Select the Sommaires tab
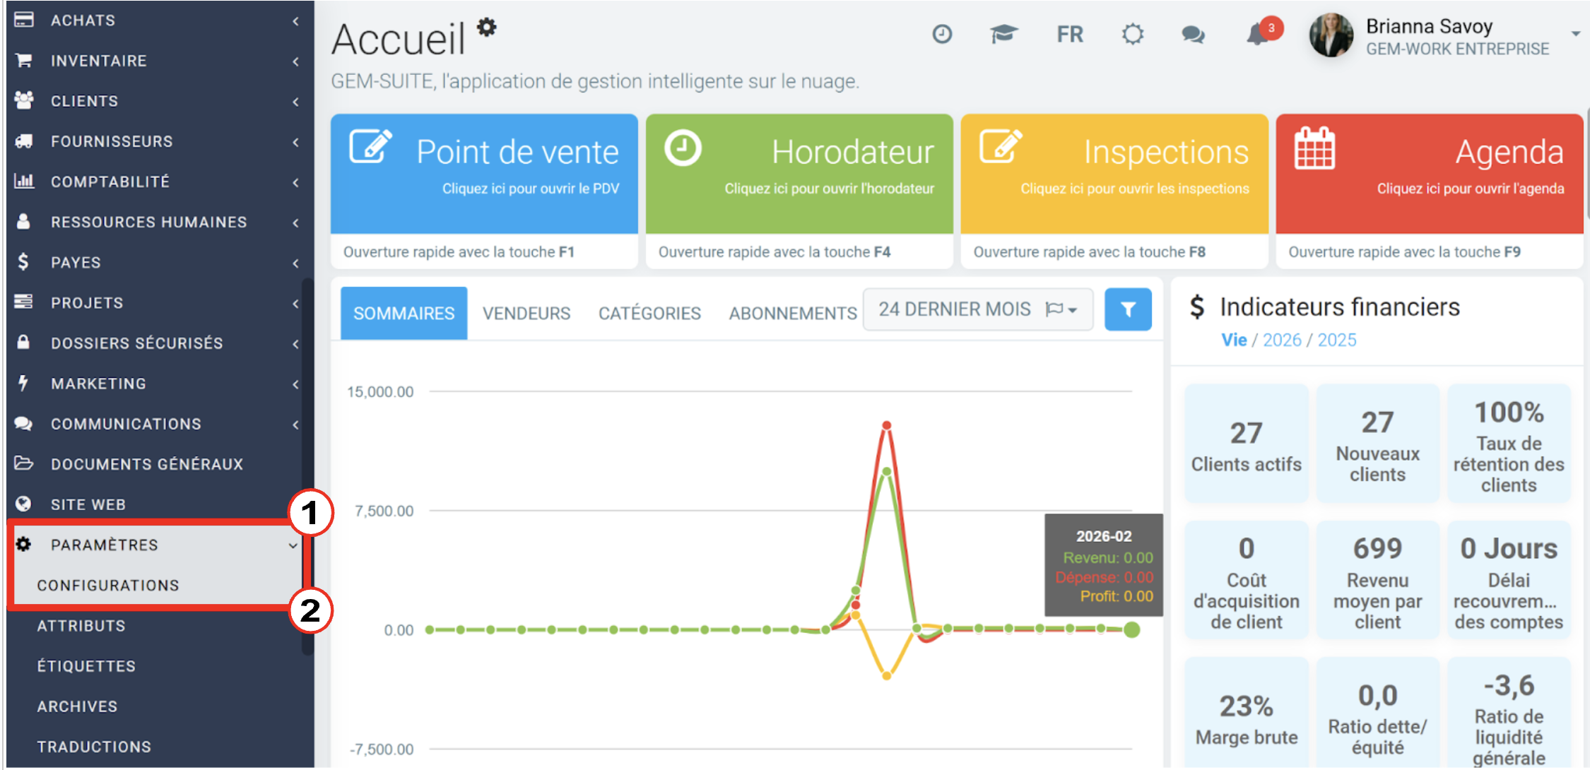 click(x=404, y=313)
